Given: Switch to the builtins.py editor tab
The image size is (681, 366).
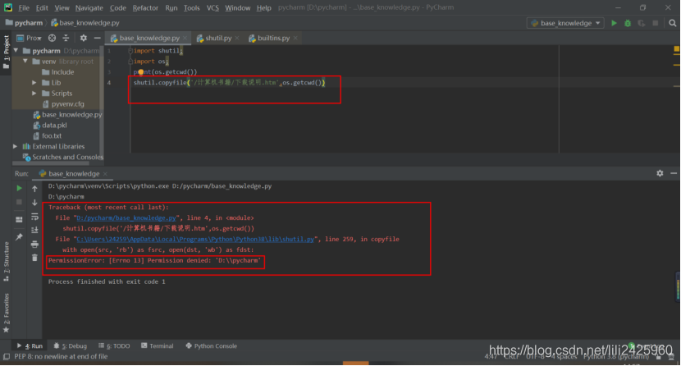Looking at the screenshot, I should pos(273,39).
